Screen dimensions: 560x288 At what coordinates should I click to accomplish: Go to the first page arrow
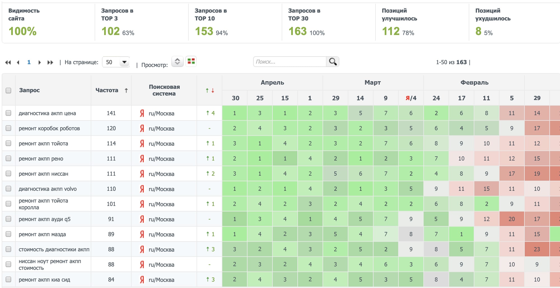8,62
